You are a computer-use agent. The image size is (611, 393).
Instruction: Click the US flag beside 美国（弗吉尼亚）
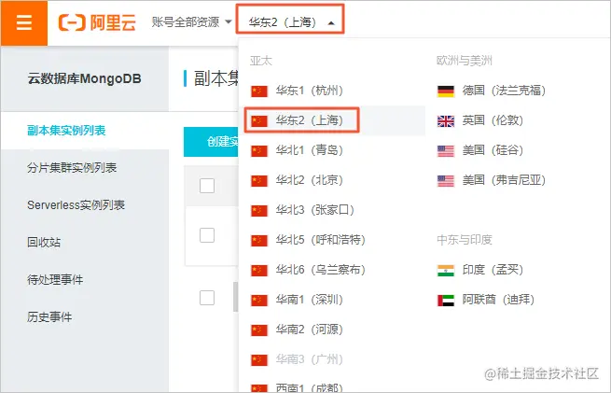coord(446,181)
